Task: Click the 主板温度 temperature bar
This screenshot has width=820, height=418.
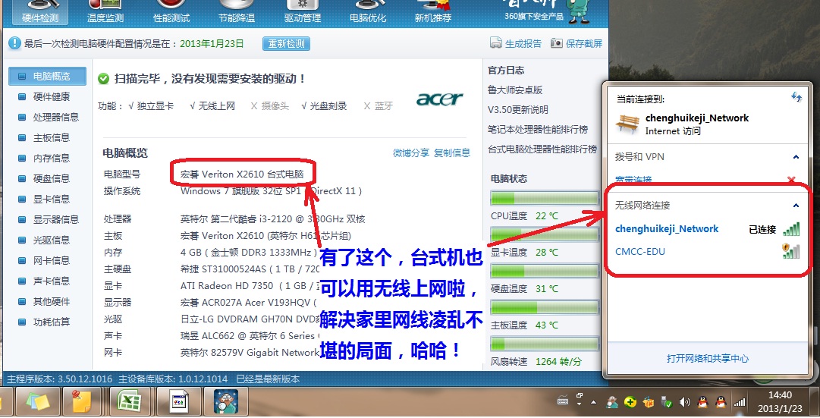Action: [545, 307]
